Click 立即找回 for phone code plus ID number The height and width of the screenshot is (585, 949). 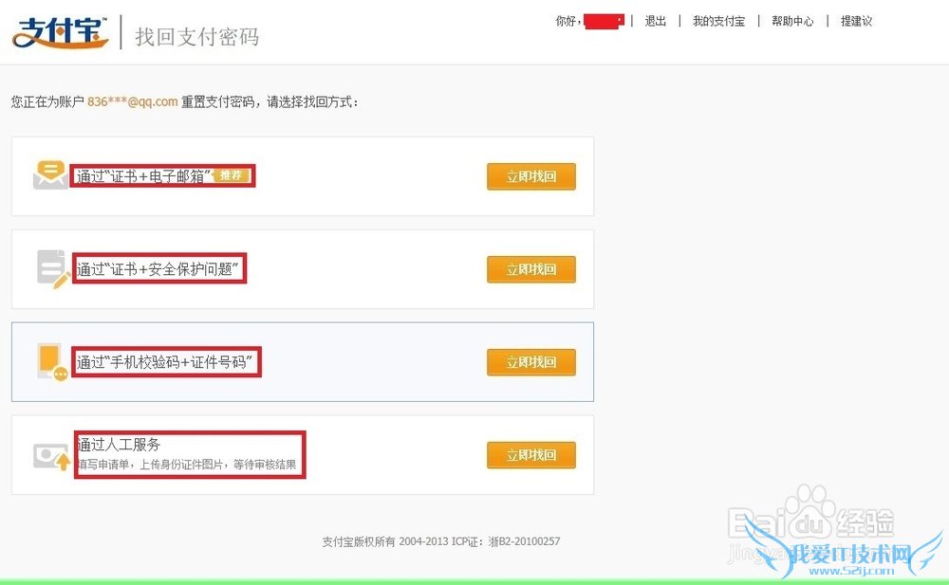[530, 362]
